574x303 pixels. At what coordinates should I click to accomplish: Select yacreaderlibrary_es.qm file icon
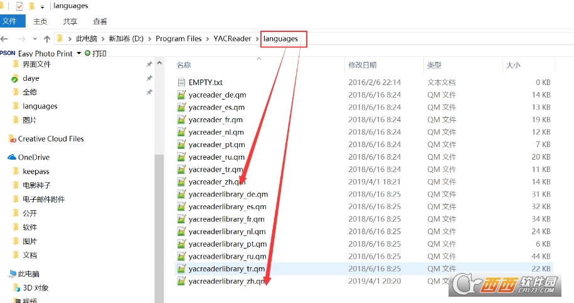[181, 207]
